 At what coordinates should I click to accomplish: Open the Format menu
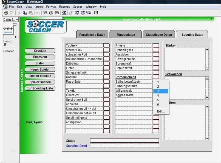coord(51,7)
